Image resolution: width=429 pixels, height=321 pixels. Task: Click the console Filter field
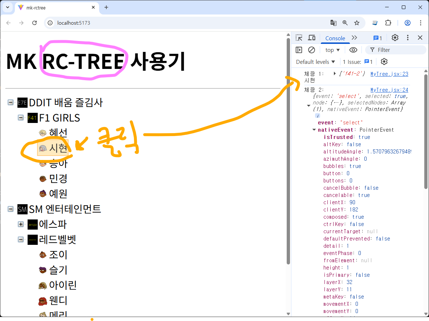(396, 50)
